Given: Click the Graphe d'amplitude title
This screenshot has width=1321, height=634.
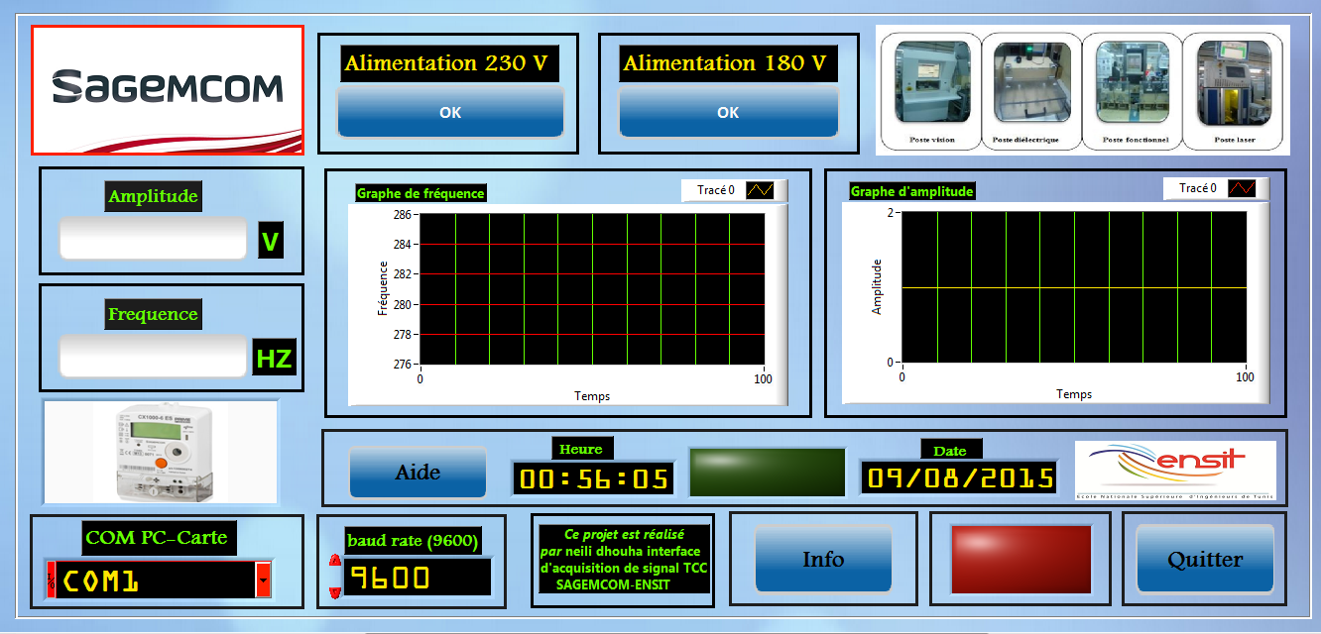Looking at the screenshot, I should point(912,191).
